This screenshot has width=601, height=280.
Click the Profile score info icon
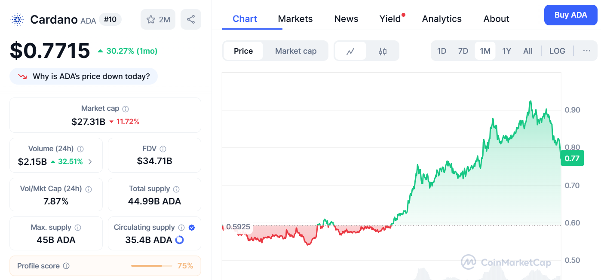pyautogui.click(x=66, y=266)
